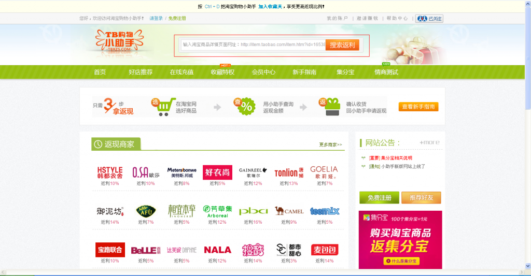Click the orange 搜索返利 button
This screenshot has width=531, height=276.
[x=342, y=45]
